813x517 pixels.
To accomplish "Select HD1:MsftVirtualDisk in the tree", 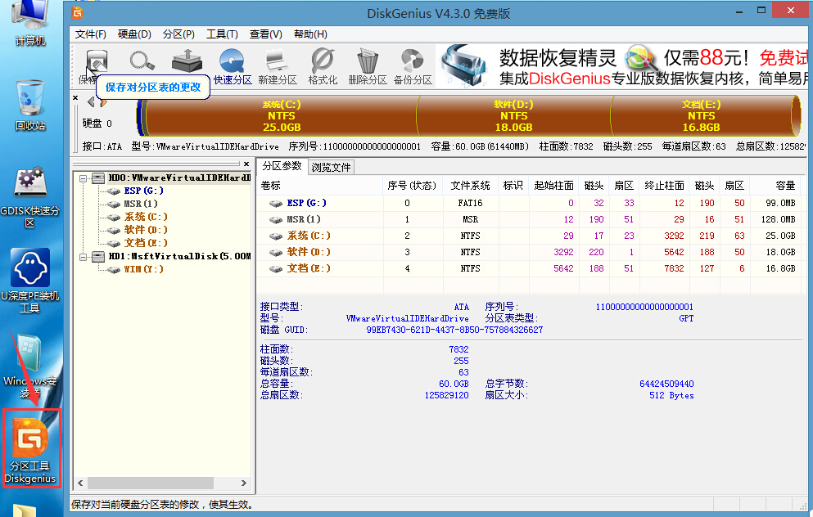I will (178, 256).
